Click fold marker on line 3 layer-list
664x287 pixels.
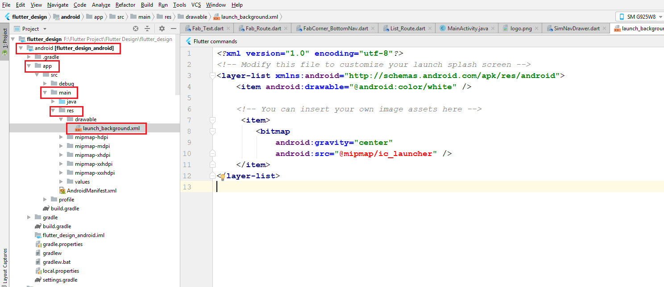click(212, 76)
